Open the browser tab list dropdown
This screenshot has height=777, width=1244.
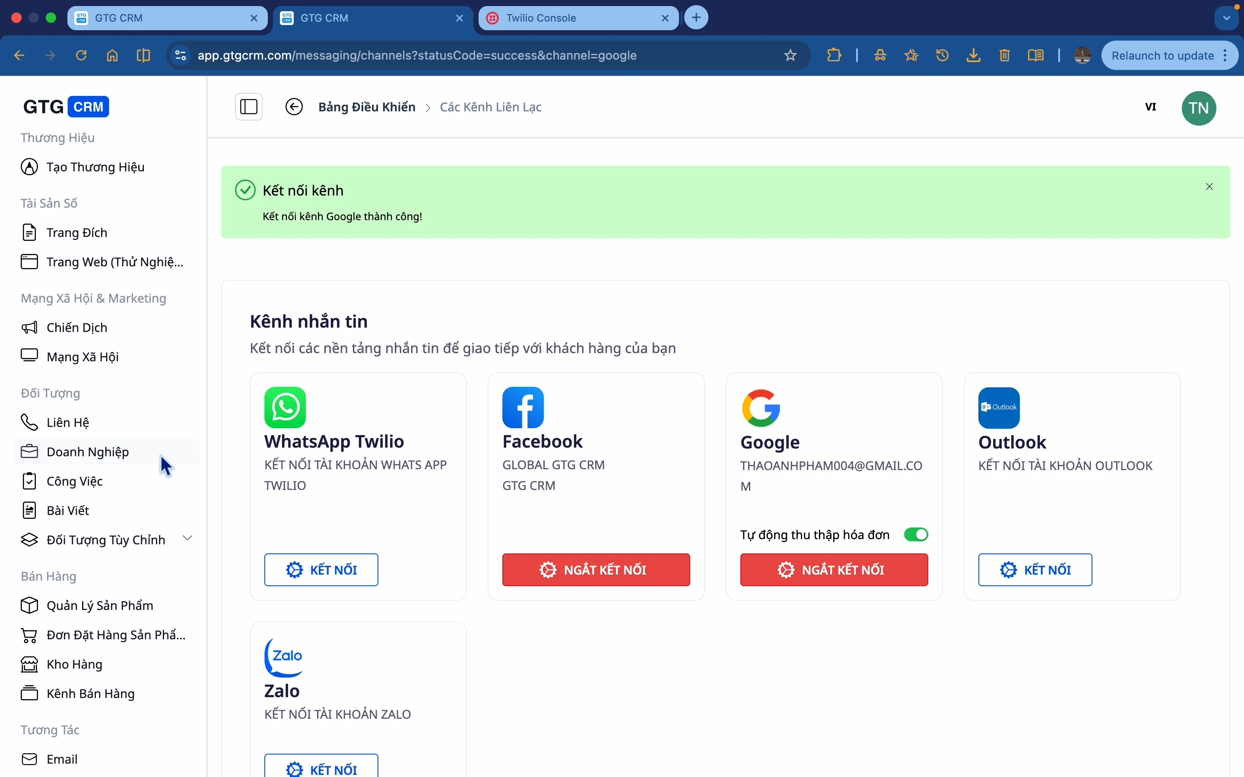1227,18
